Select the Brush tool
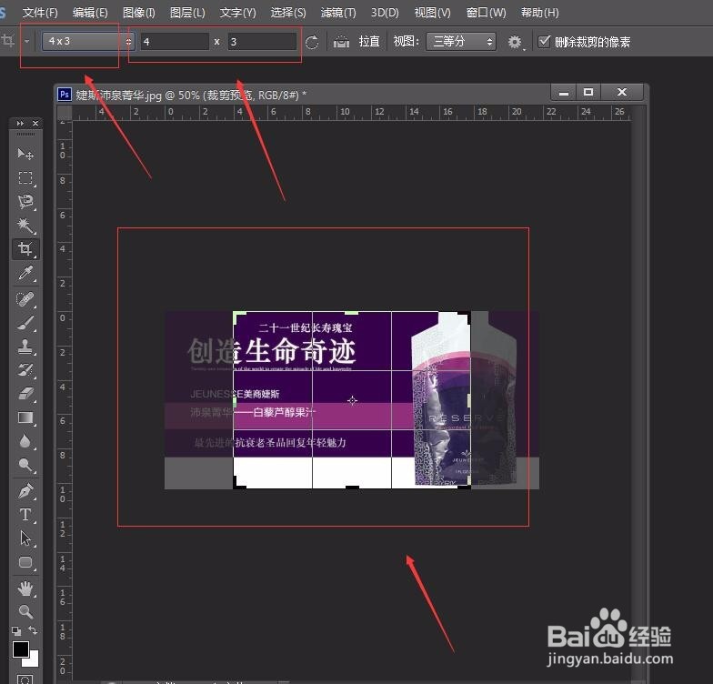The width and height of the screenshot is (713, 684). click(x=25, y=323)
